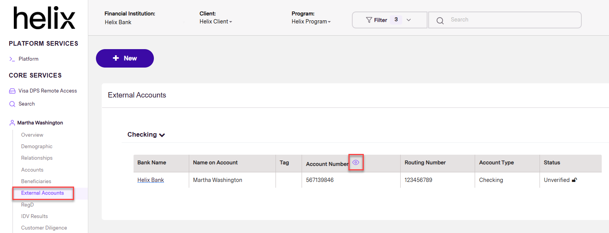This screenshot has width=609, height=233.
Task: Click the Martha Washington name cell
Action: 218,180
